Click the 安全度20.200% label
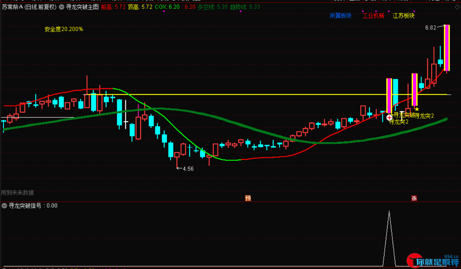 click(64, 29)
